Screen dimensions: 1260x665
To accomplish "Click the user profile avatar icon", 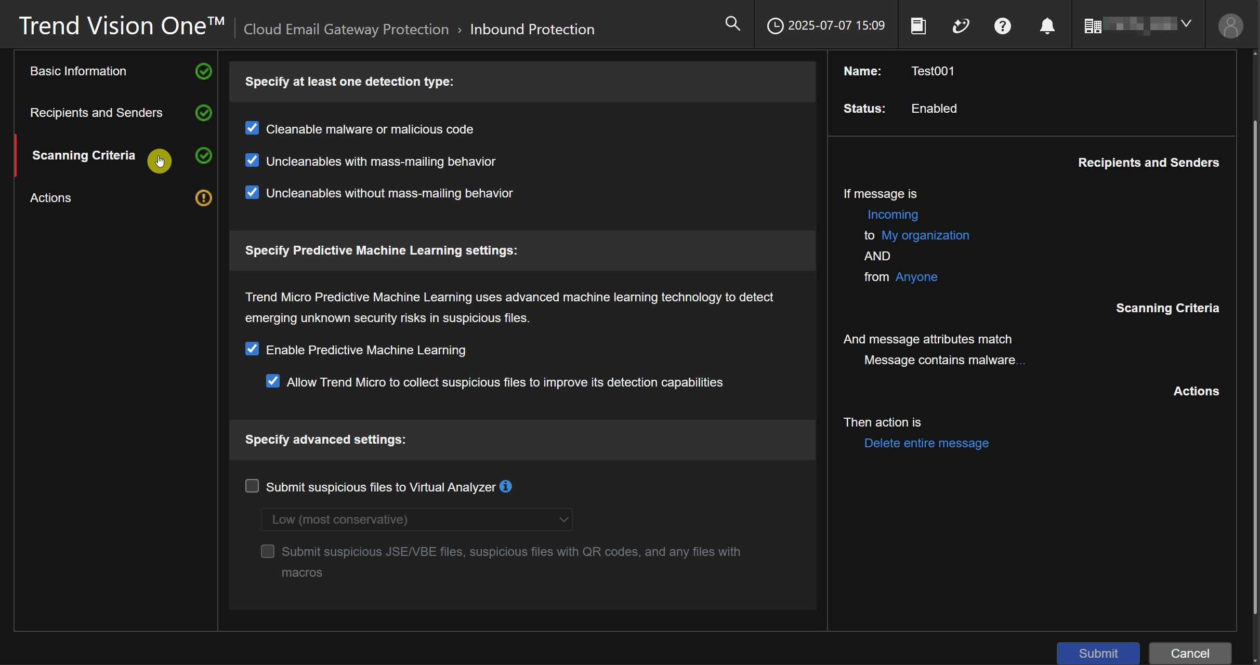I will pos(1230,26).
